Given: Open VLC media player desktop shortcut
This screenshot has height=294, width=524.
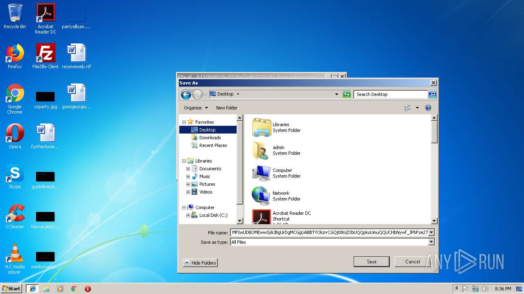Looking at the screenshot, I should tap(15, 259).
